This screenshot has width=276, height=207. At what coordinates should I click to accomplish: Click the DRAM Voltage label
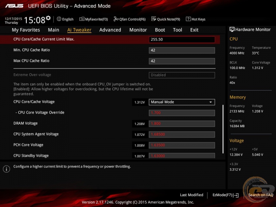[x=25, y=123]
